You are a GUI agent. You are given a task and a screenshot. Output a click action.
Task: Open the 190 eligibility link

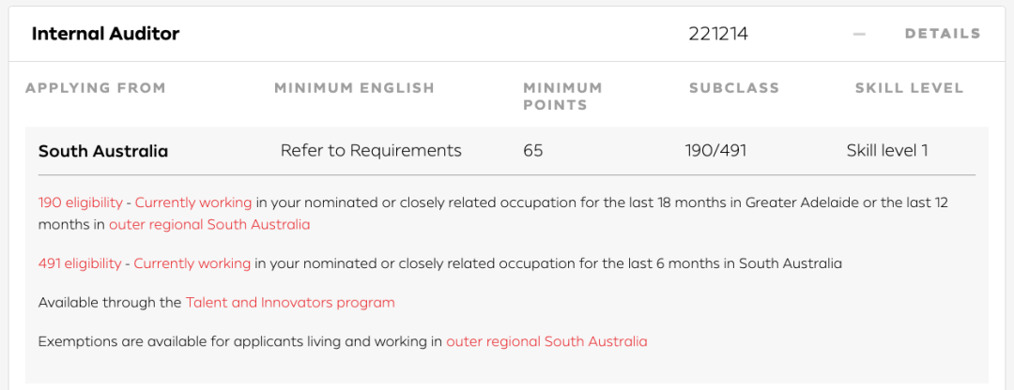[80, 202]
